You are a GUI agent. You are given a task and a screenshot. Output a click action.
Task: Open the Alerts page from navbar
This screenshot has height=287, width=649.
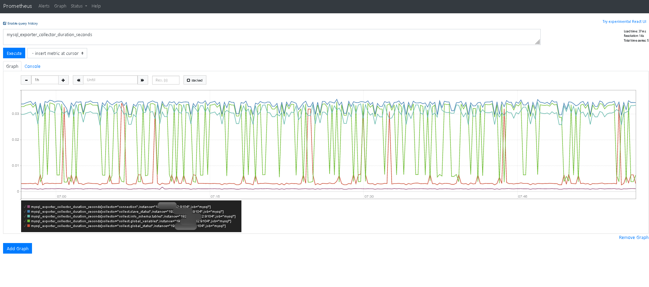44,6
